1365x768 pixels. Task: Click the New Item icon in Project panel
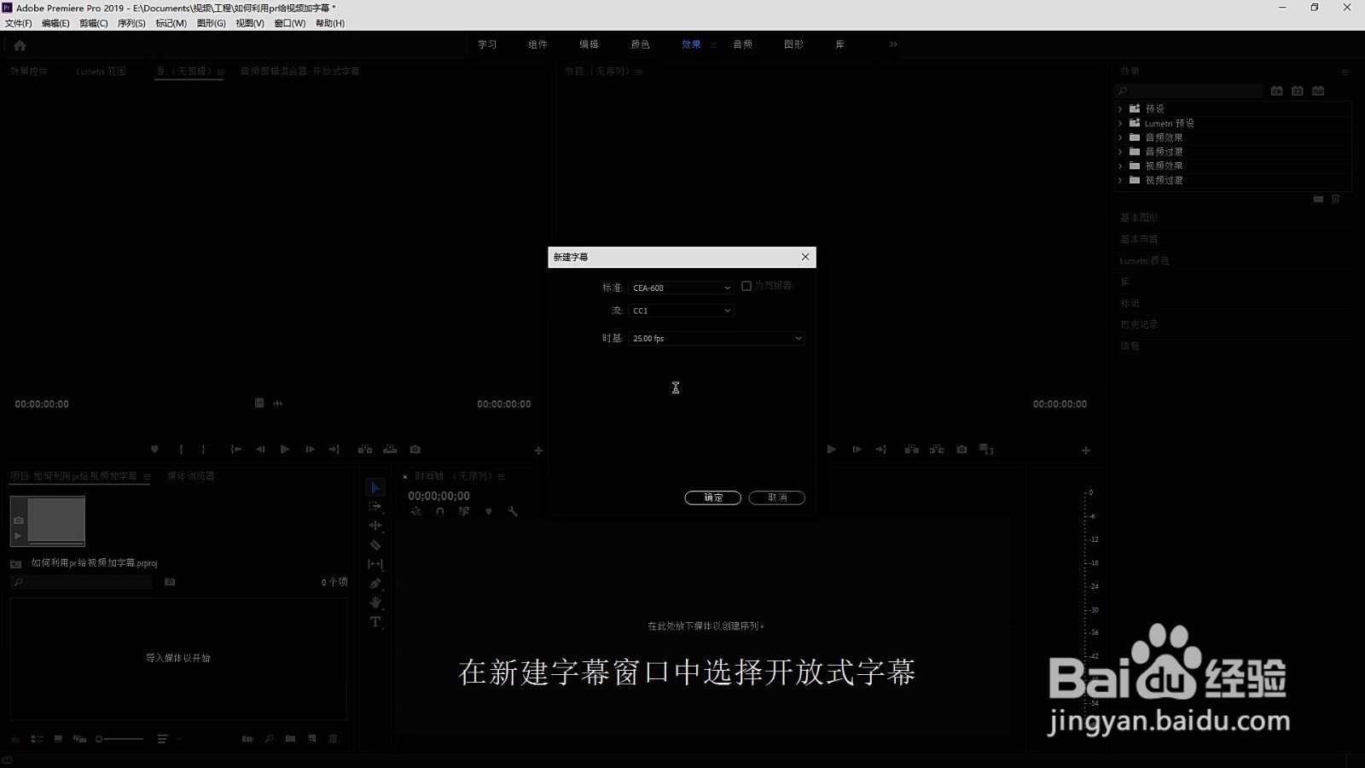[x=312, y=739]
